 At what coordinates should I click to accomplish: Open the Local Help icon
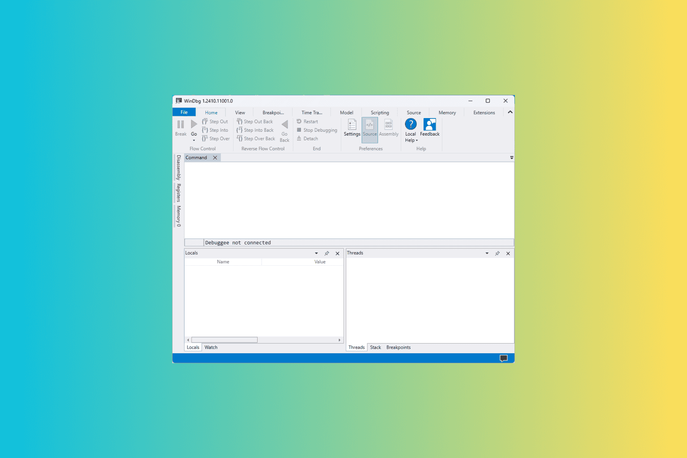(x=411, y=124)
